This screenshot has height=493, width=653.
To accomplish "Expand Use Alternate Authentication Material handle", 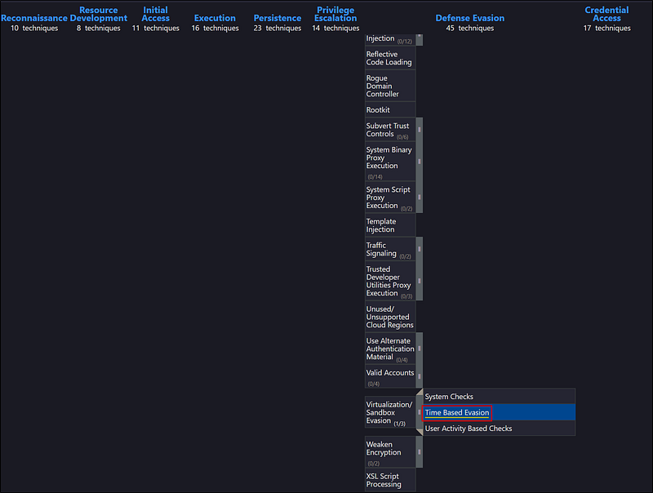I will [x=420, y=349].
